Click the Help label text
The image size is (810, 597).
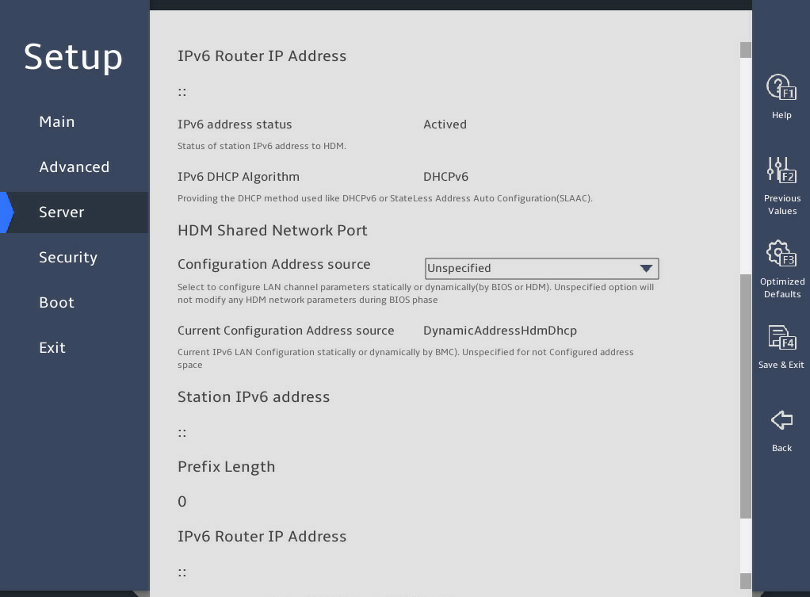click(x=781, y=115)
